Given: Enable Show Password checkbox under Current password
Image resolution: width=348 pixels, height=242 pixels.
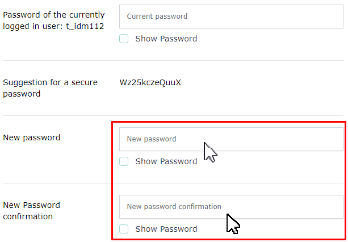Looking at the screenshot, I should click(x=124, y=39).
